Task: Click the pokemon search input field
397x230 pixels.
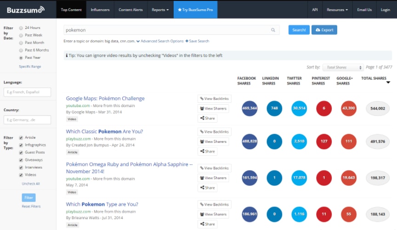Action: coord(171,30)
